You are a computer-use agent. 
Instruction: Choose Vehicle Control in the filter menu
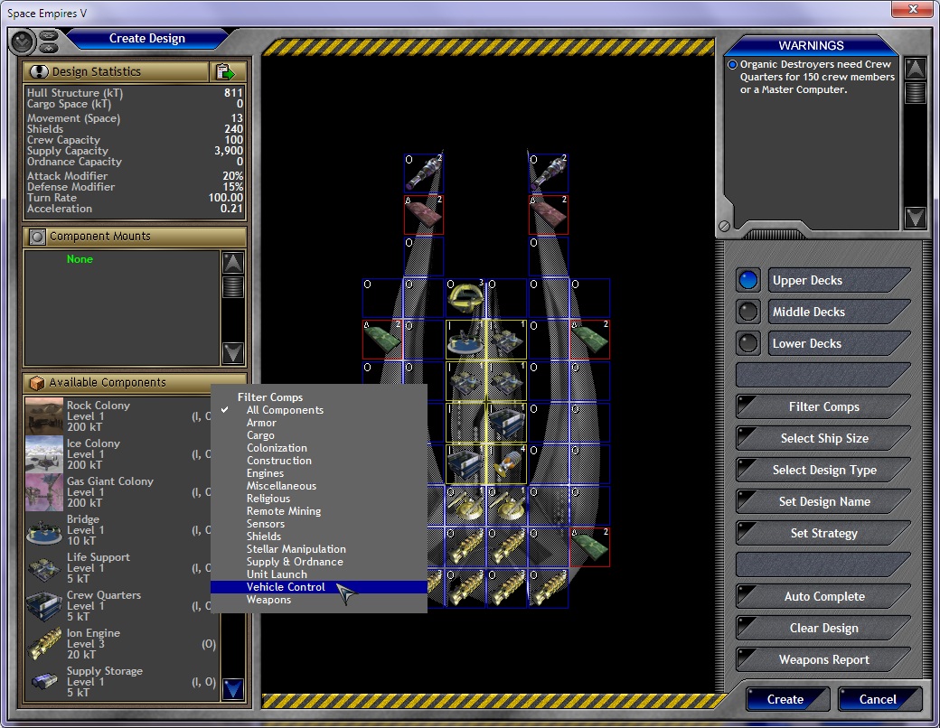click(318, 586)
